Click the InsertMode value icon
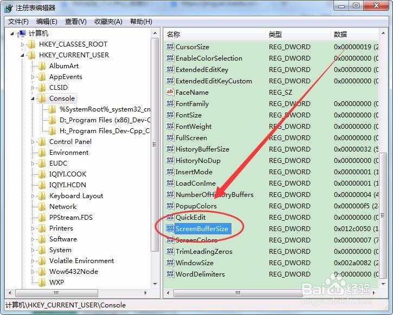The image size is (393, 315). click(x=170, y=172)
